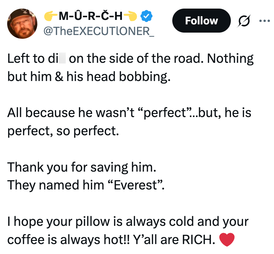Click the pointing hand emoji after the name
This screenshot has height=254, width=274.
(130, 16)
